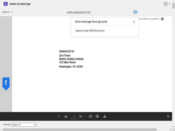Close the message from g5 prod popup
The image size is (175, 131).
[134, 22]
